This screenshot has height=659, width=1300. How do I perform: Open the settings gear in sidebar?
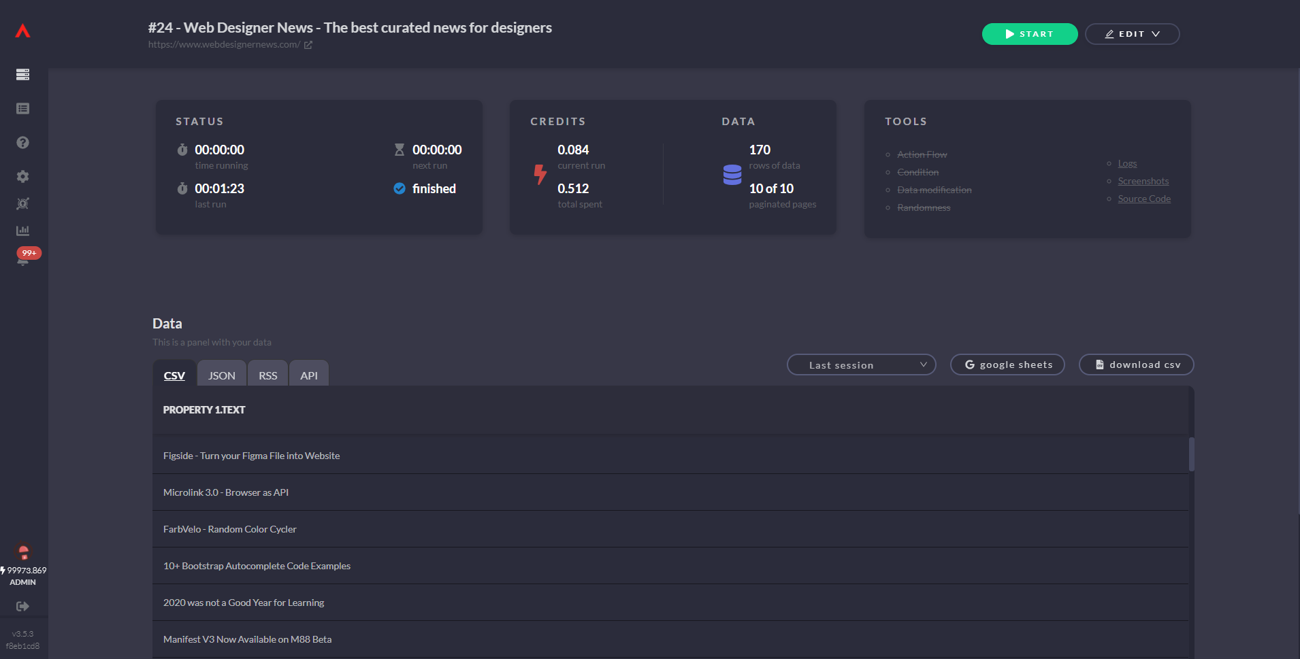coord(22,176)
